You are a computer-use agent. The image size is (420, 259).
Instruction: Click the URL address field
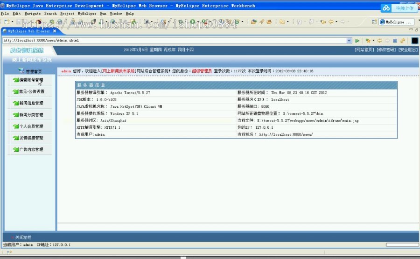(x=175, y=41)
